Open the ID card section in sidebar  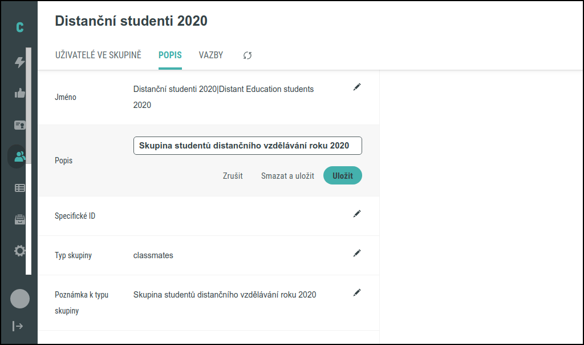point(19,125)
